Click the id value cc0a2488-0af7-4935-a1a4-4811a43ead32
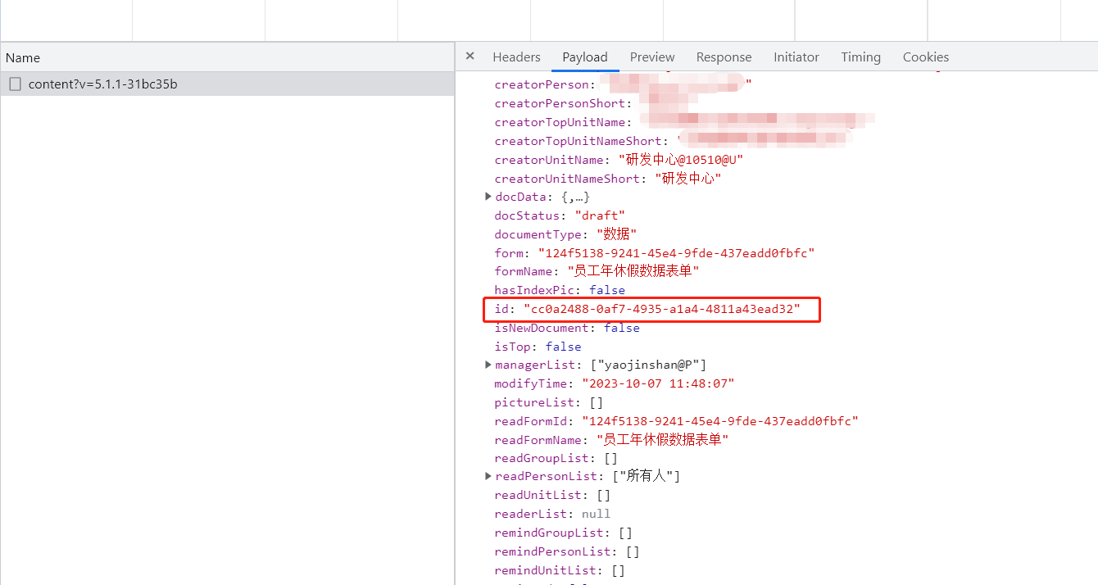1098x585 pixels. pos(662,309)
